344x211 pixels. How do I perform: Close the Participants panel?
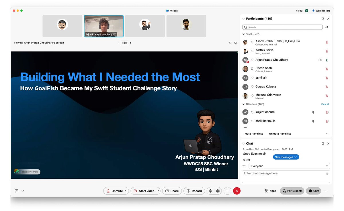(328, 19)
